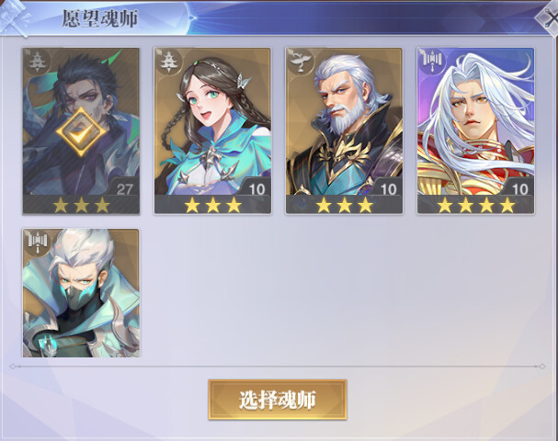Image resolution: width=558 pixels, height=441 pixels.
Task: Click the tower class icon on dark-haired hero
Action: click(x=36, y=62)
